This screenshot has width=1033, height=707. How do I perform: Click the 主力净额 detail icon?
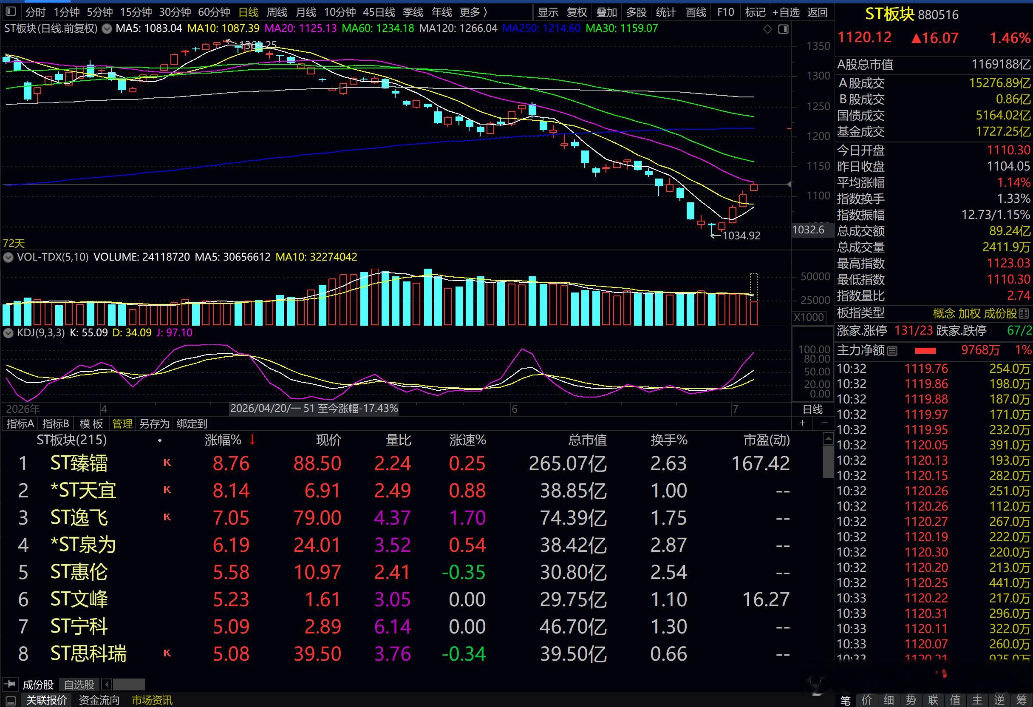[891, 351]
